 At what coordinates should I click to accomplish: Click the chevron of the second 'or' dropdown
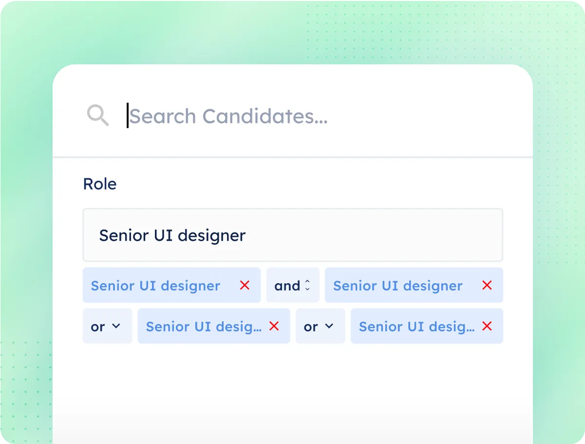[x=329, y=326]
